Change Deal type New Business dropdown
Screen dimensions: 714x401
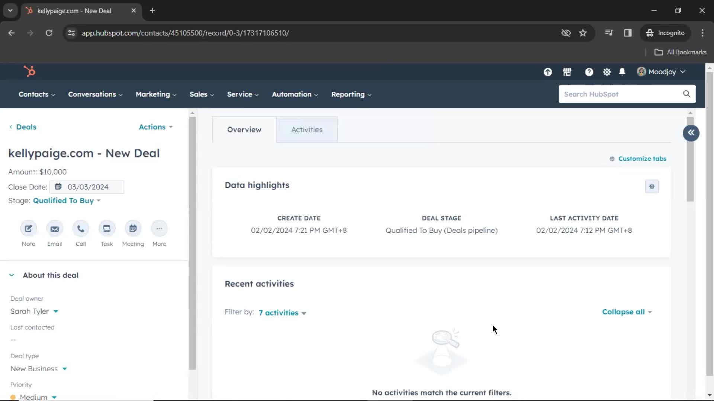tap(39, 369)
